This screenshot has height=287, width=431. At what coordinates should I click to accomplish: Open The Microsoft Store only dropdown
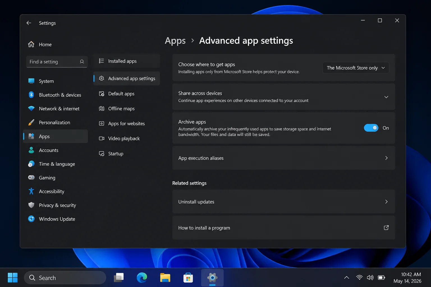click(x=356, y=68)
